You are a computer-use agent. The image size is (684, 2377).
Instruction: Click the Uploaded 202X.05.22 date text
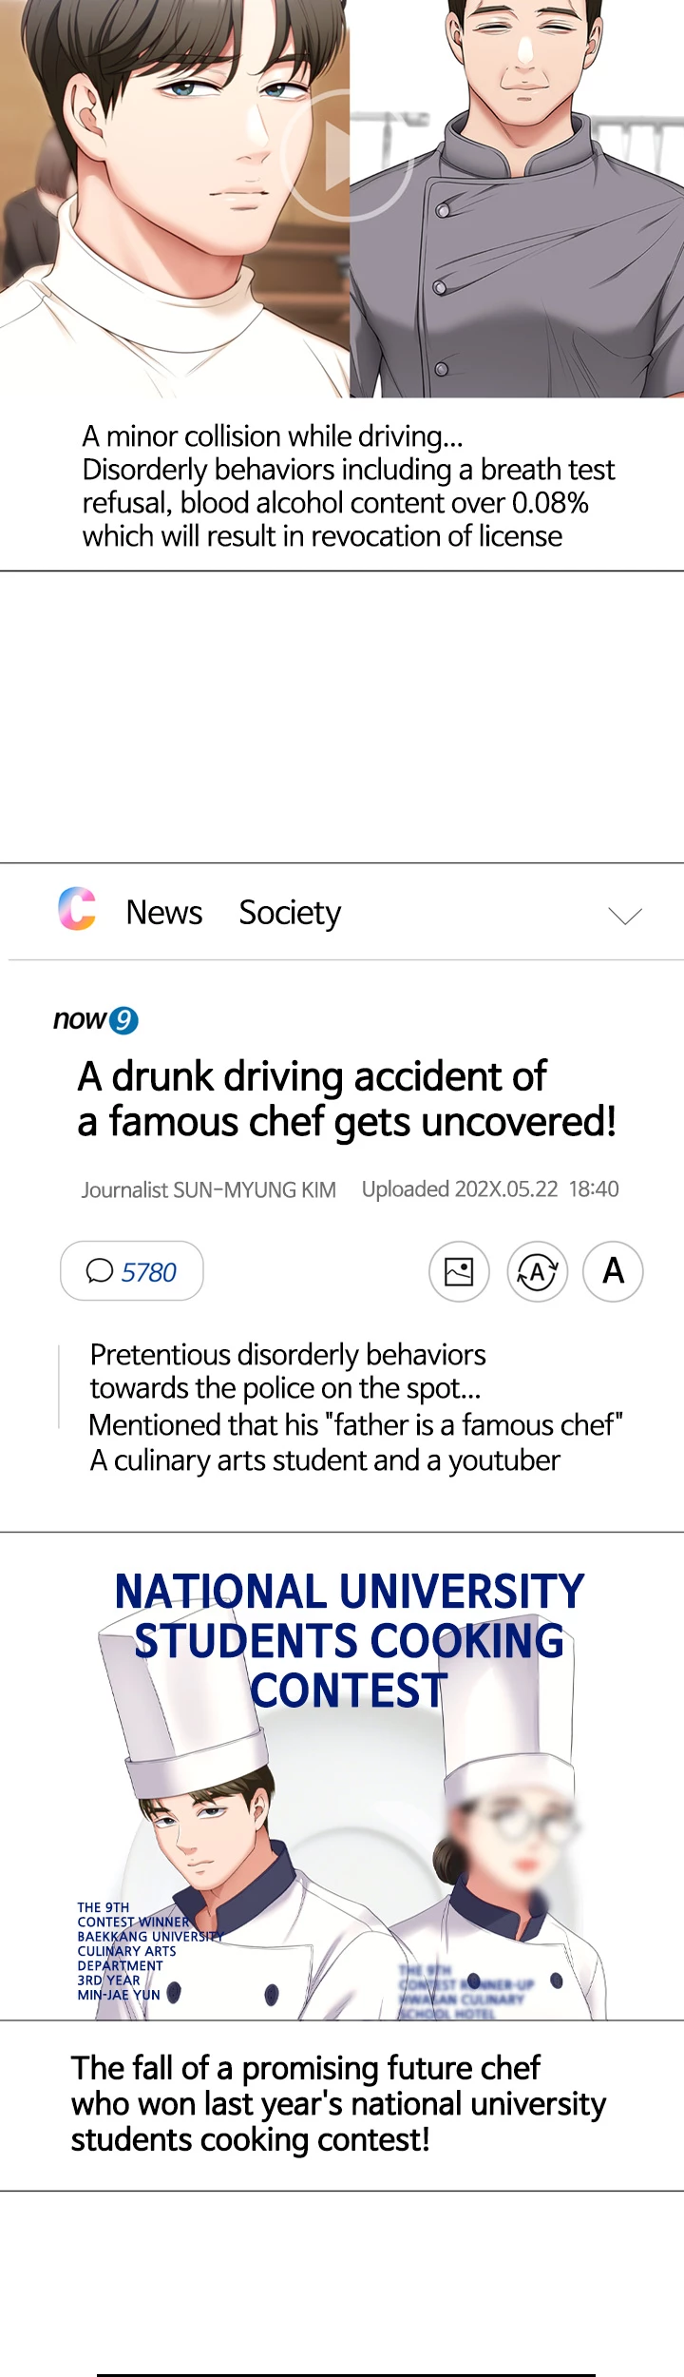tap(490, 1189)
